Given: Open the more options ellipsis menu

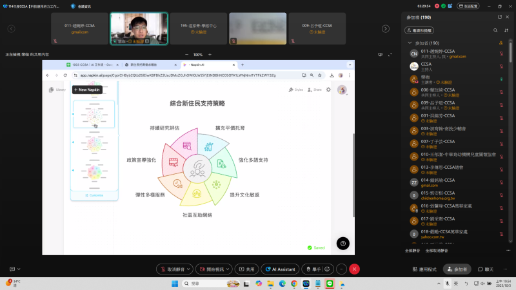Looking at the screenshot, I should (341, 269).
